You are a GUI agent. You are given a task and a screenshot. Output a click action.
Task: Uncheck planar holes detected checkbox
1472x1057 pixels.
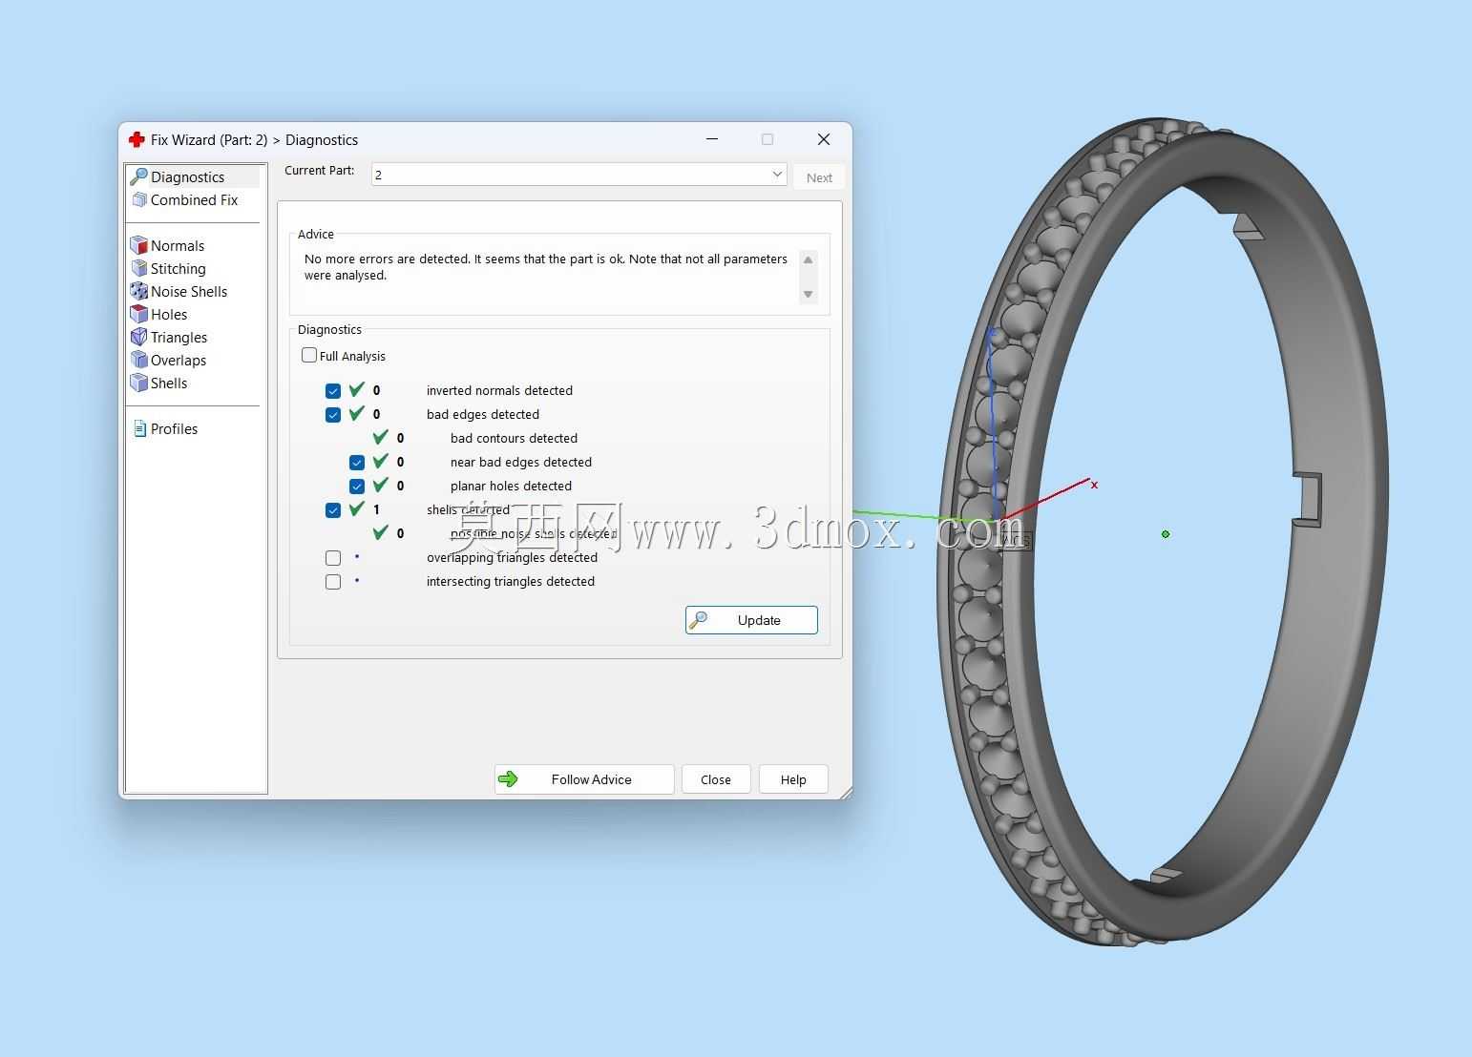[357, 487]
